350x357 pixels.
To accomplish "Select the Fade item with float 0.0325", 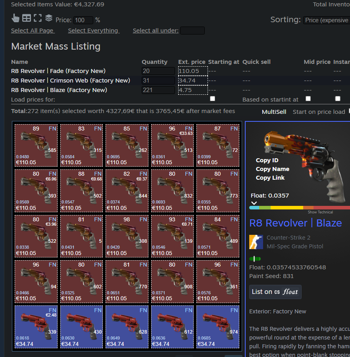I will [81, 282].
